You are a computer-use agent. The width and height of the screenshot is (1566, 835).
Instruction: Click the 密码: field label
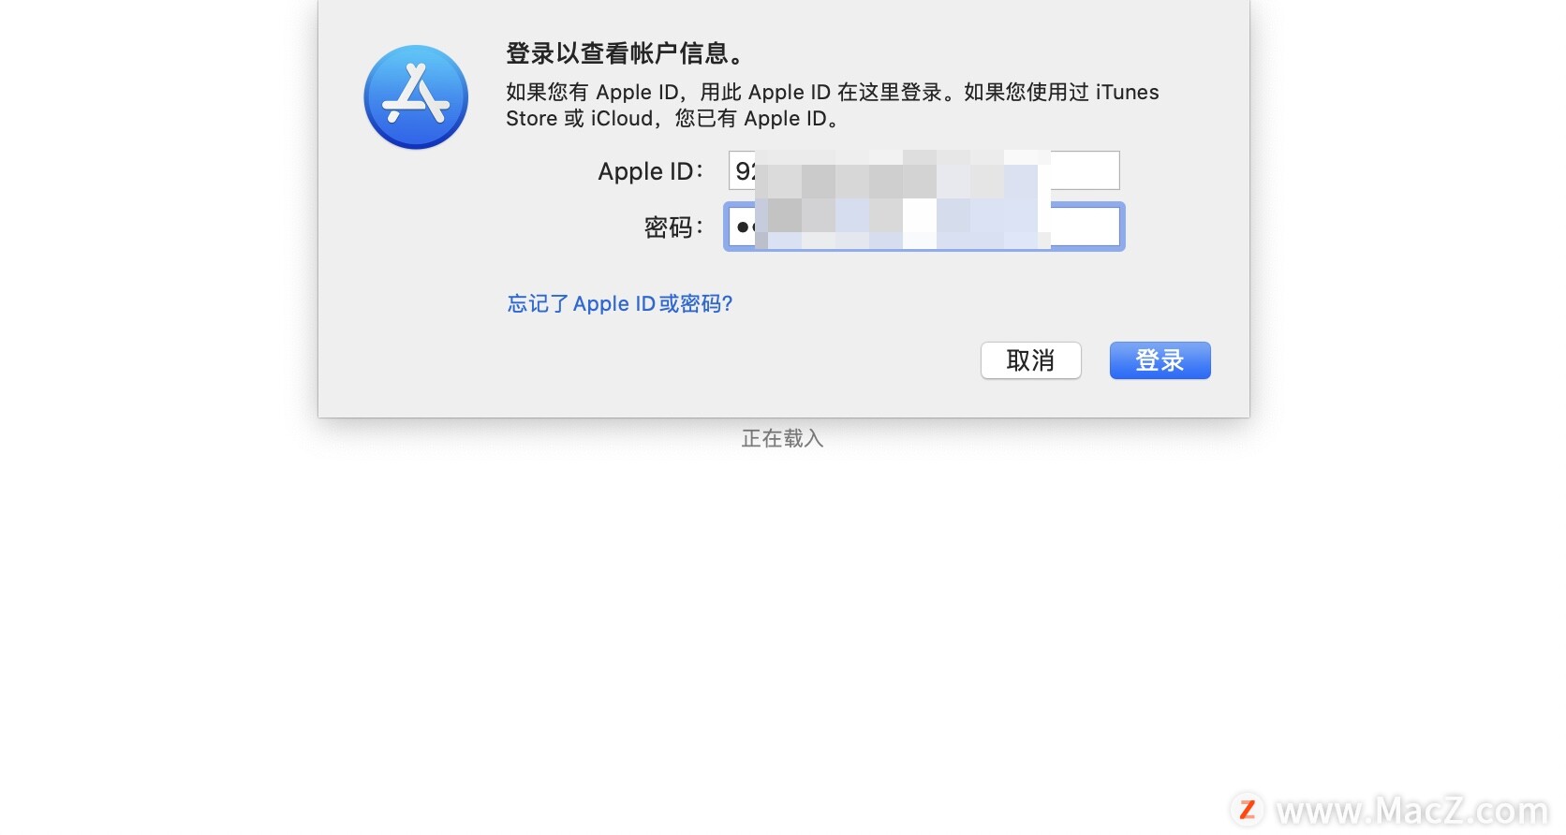(x=673, y=227)
